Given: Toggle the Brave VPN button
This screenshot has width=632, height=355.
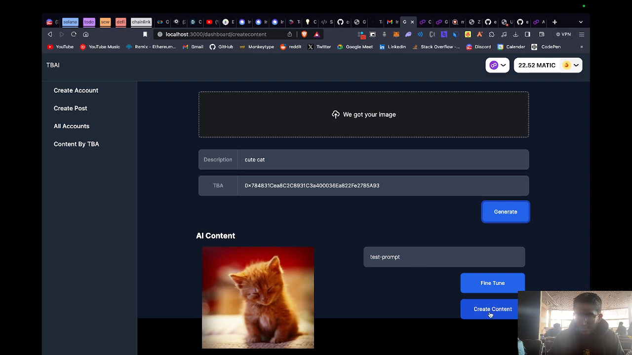Looking at the screenshot, I should [563, 34].
